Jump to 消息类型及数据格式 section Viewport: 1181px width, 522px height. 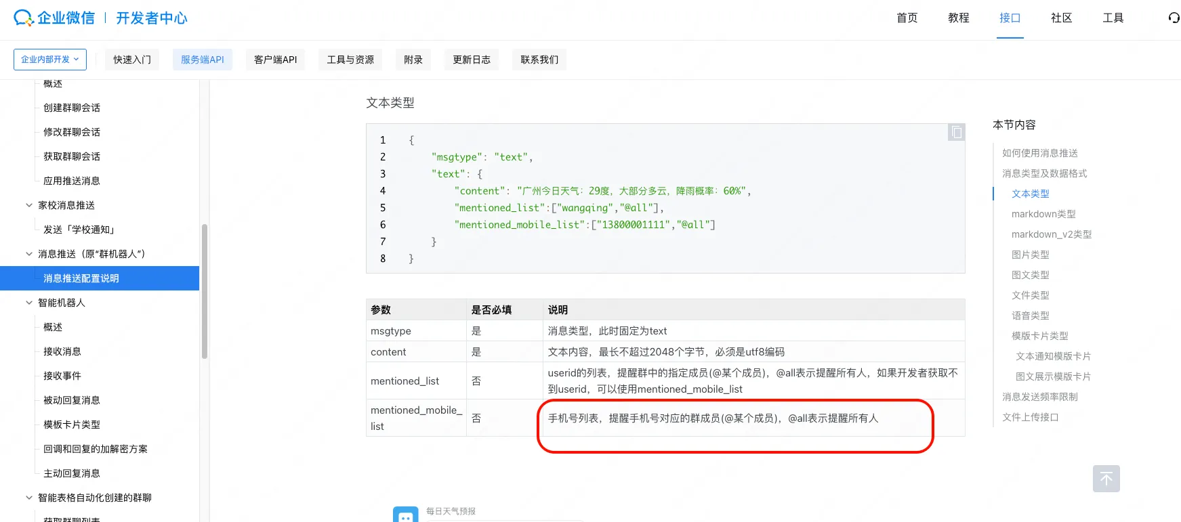click(x=1045, y=173)
